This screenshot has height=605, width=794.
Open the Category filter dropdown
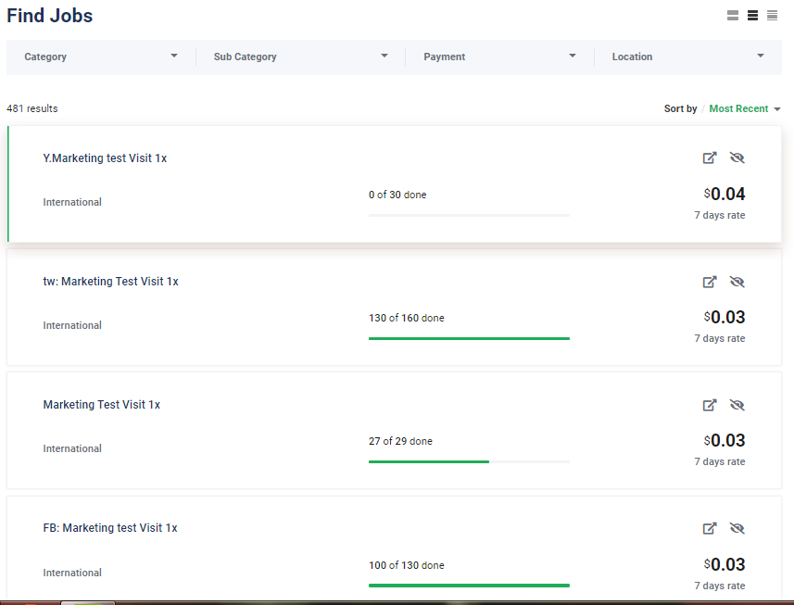click(101, 57)
